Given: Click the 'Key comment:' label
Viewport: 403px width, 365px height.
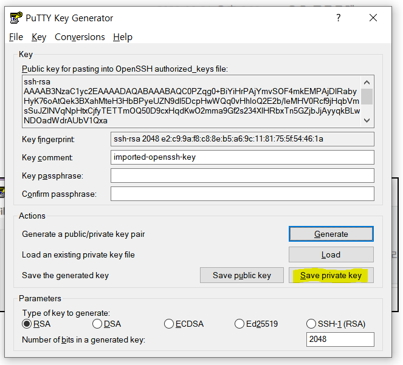Looking at the screenshot, I should 47,157.
